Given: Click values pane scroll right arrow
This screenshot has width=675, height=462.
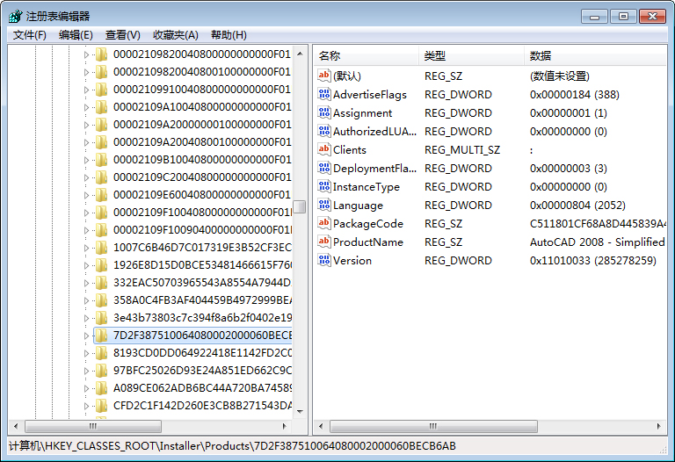Looking at the screenshot, I should coord(658,426).
